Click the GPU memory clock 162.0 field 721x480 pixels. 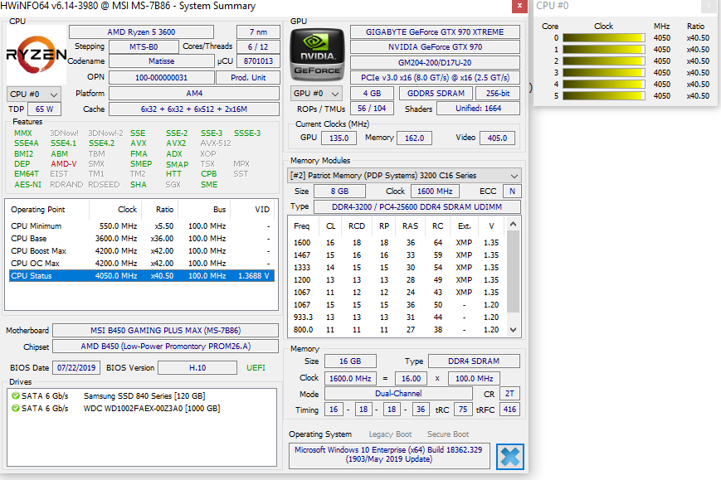[414, 138]
